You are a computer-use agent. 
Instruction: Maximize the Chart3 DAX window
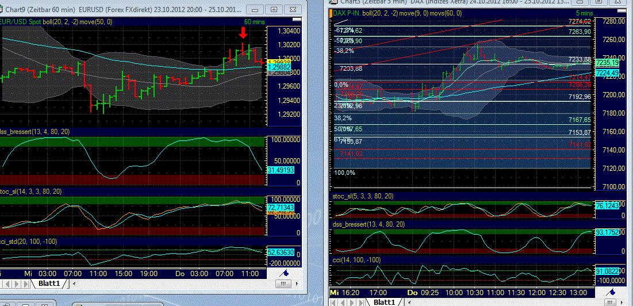point(599,2)
